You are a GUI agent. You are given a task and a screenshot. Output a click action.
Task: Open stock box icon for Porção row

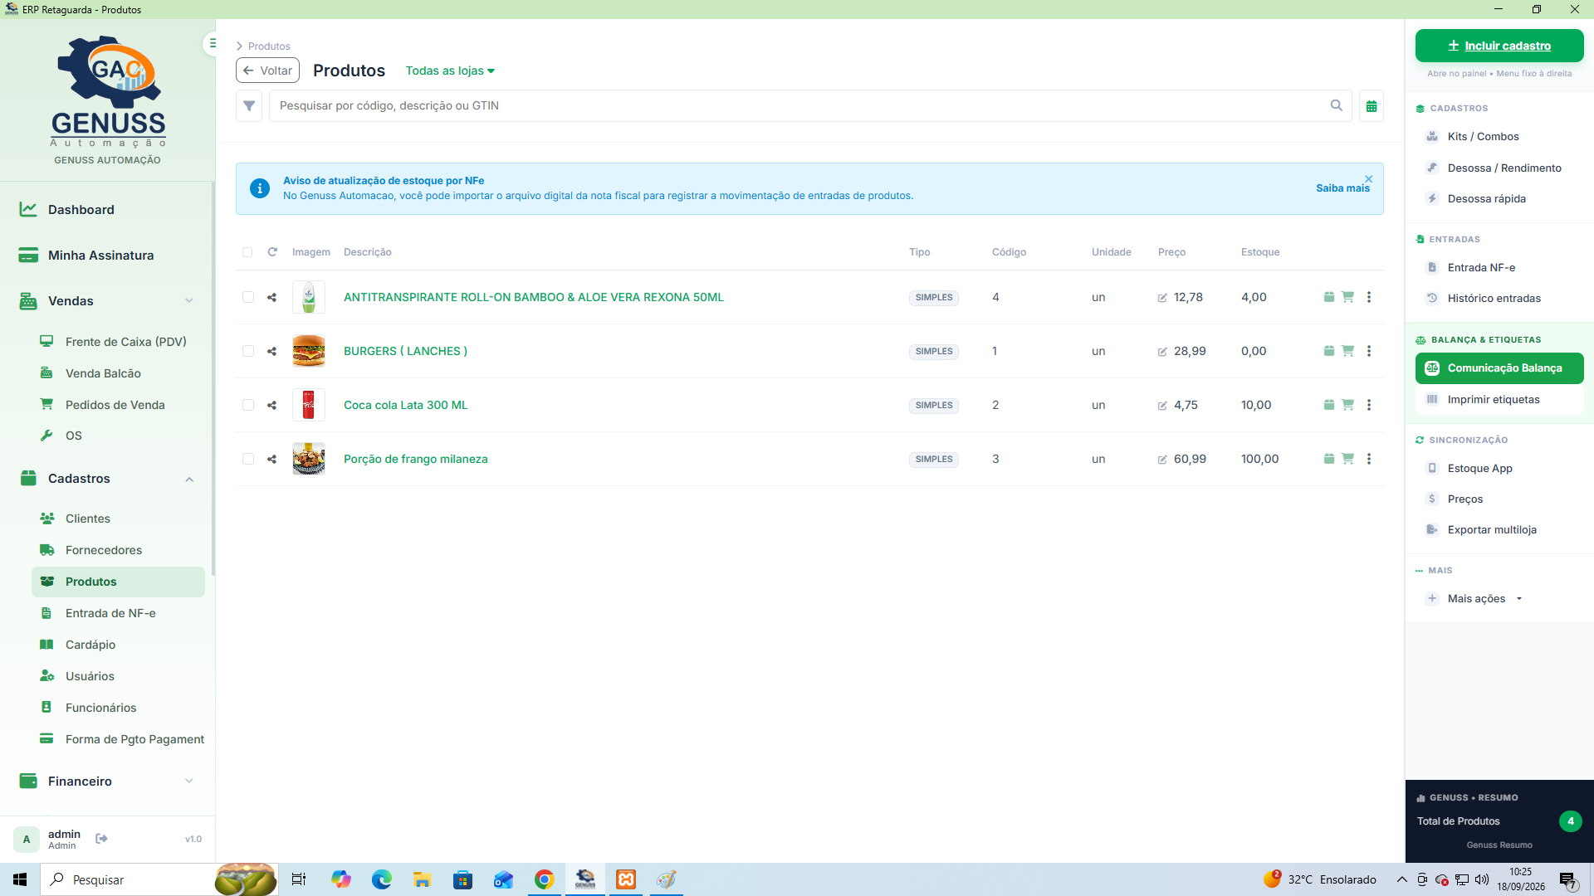[1329, 458]
